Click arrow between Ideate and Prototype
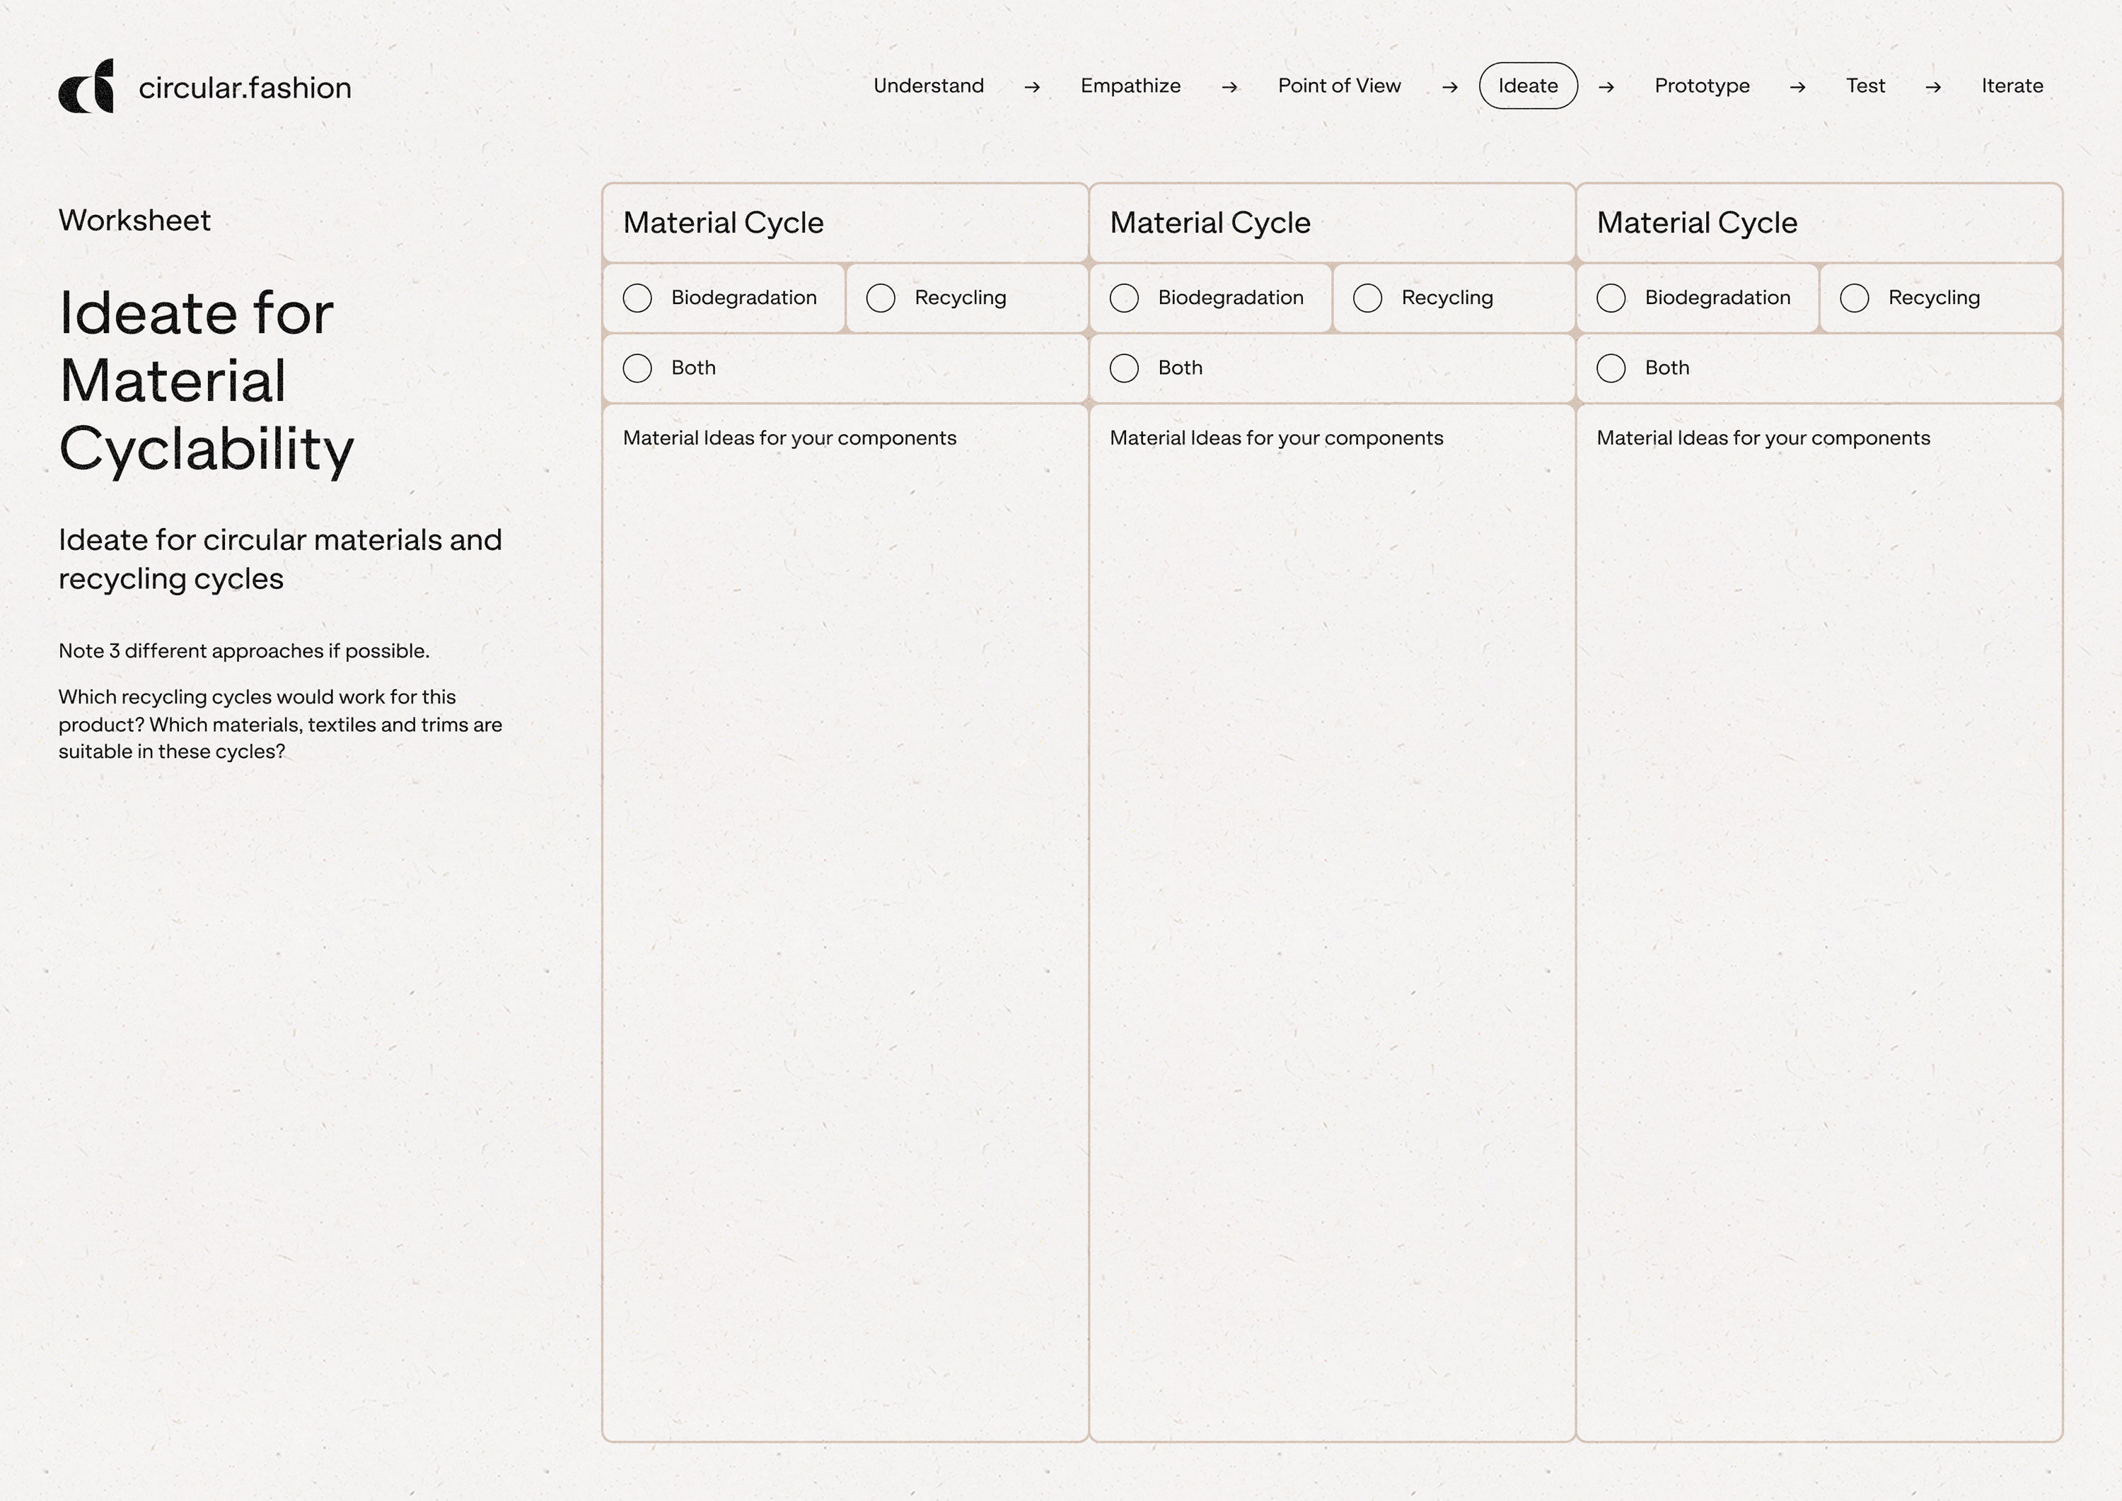 pos(1606,87)
